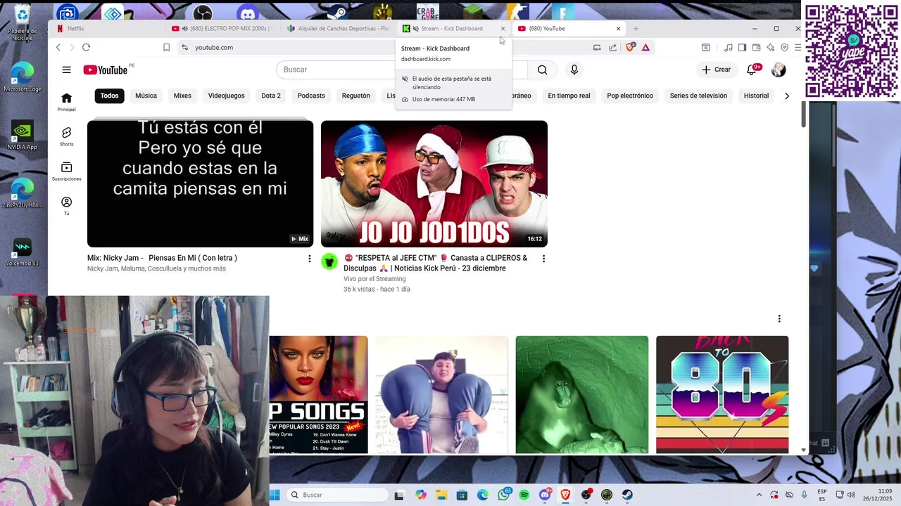This screenshot has height=506, width=901.
Task: Open the Shorts shelf three-dot menu
Action: click(779, 319)
